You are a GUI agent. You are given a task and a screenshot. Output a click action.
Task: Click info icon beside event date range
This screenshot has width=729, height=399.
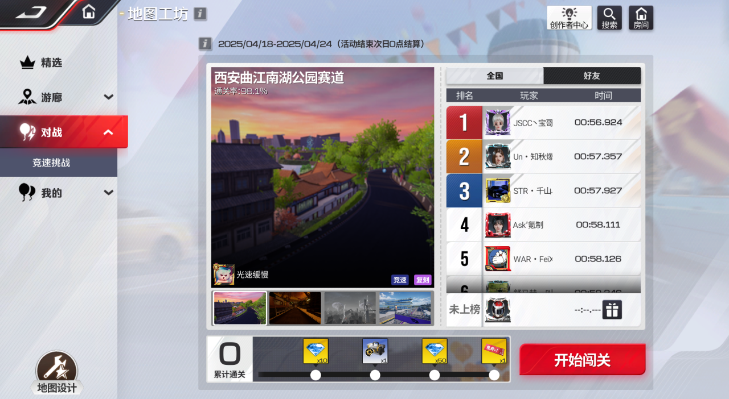pos(206,44)
